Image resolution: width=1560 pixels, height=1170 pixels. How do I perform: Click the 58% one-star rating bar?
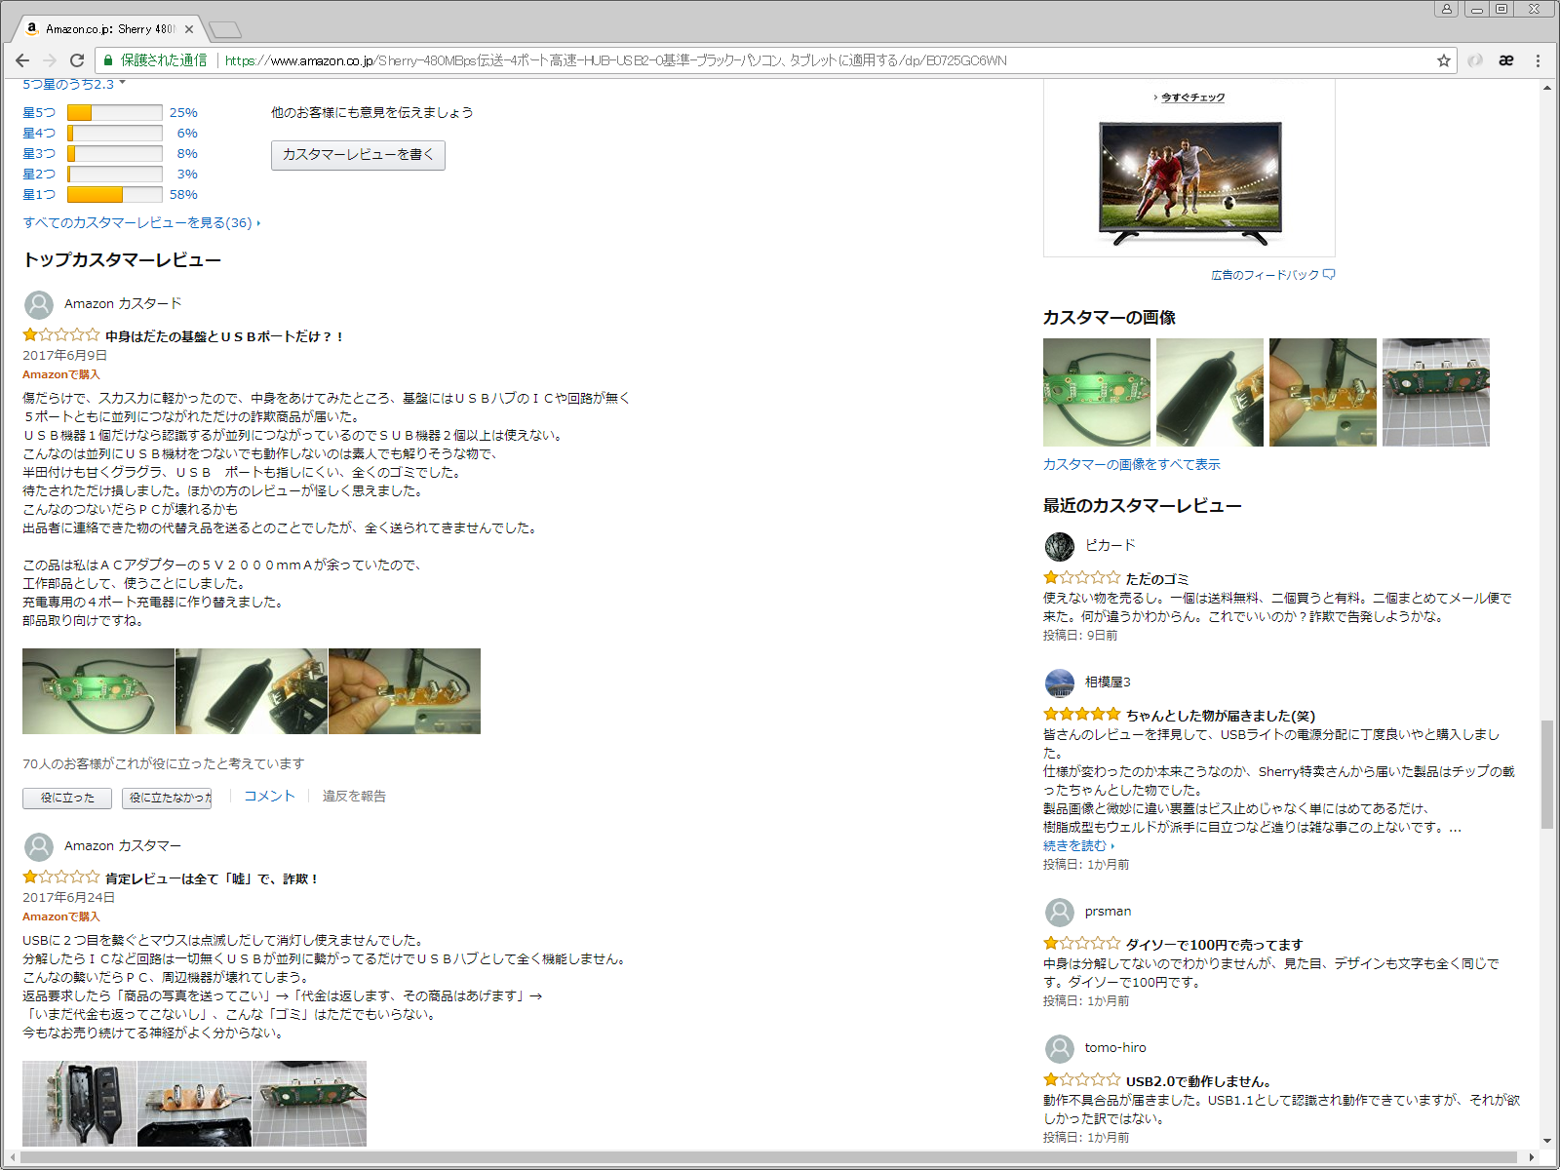tap(115, 195)
